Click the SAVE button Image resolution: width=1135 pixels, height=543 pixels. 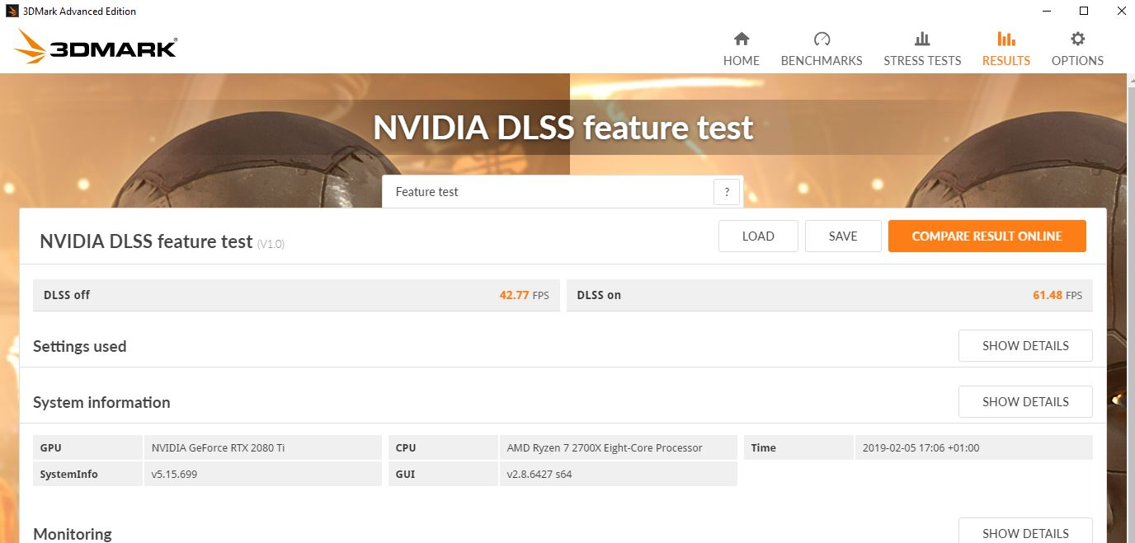pyautogui.click(x=843, y=236)
